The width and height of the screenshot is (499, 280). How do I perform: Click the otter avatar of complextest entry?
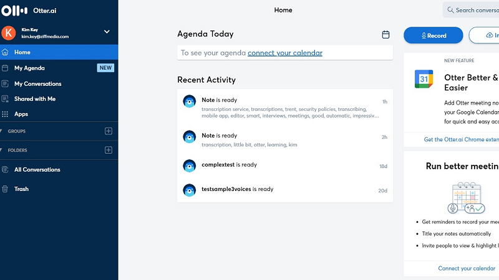[x=190, y=166]
